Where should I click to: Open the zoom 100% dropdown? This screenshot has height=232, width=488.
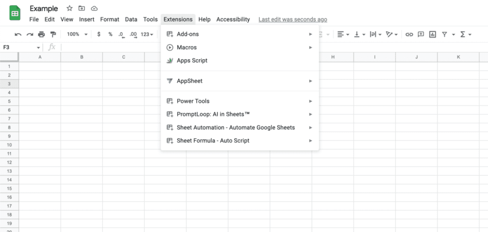77,34
